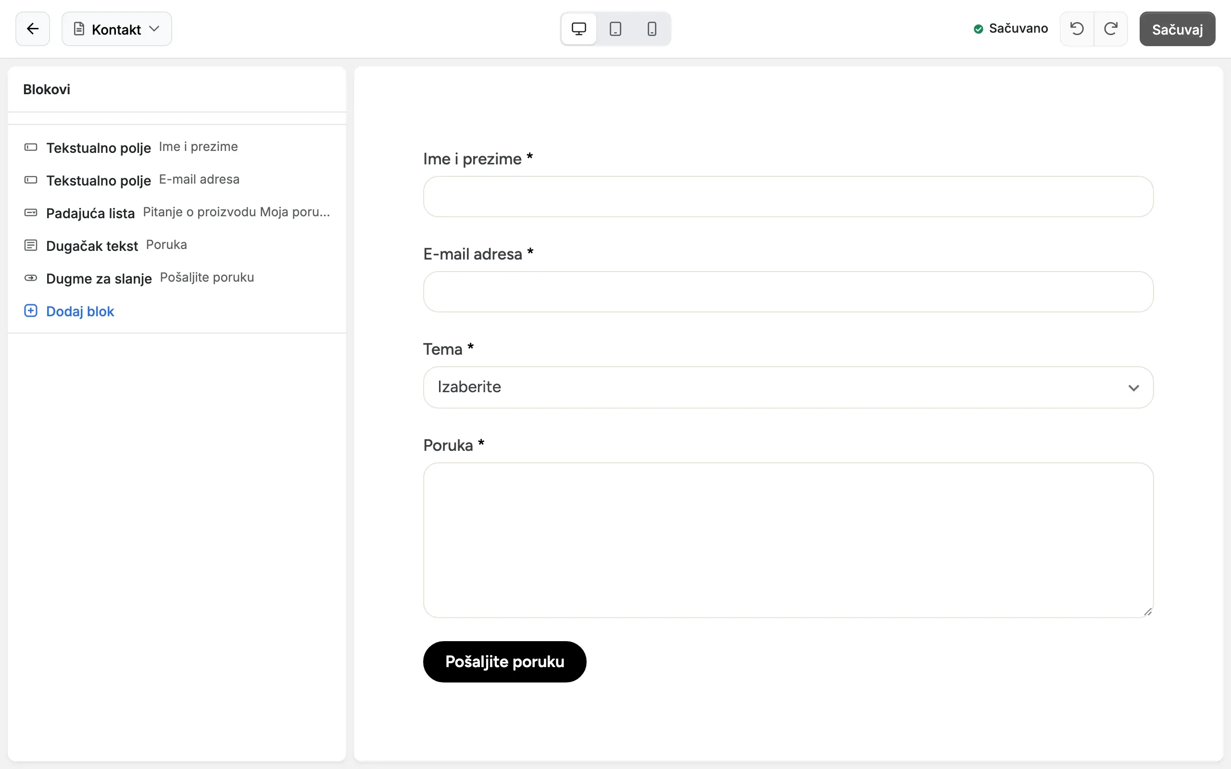Select the Tekstualno polje Ime i prezime block
The width and height of the screenshot is (1231, 769).
pos(177,148)
